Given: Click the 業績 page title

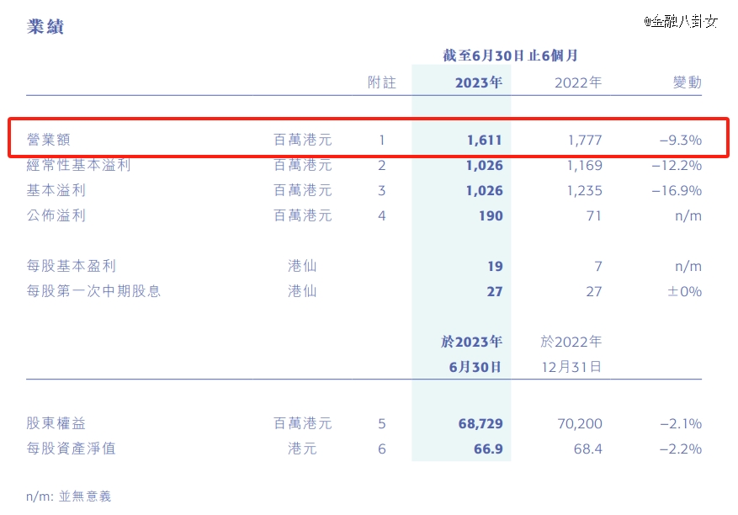Looking at the screenshot, I should tap(46, 26).
